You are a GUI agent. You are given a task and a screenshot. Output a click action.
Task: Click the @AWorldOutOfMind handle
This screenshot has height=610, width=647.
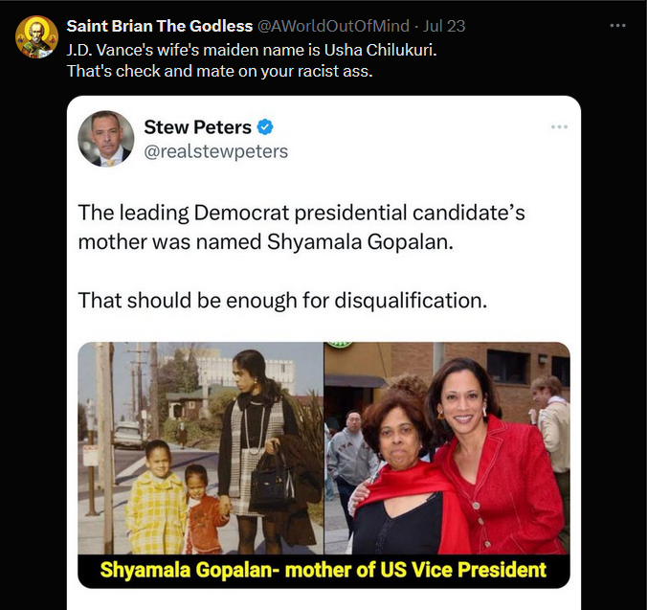tap(330, 26)
